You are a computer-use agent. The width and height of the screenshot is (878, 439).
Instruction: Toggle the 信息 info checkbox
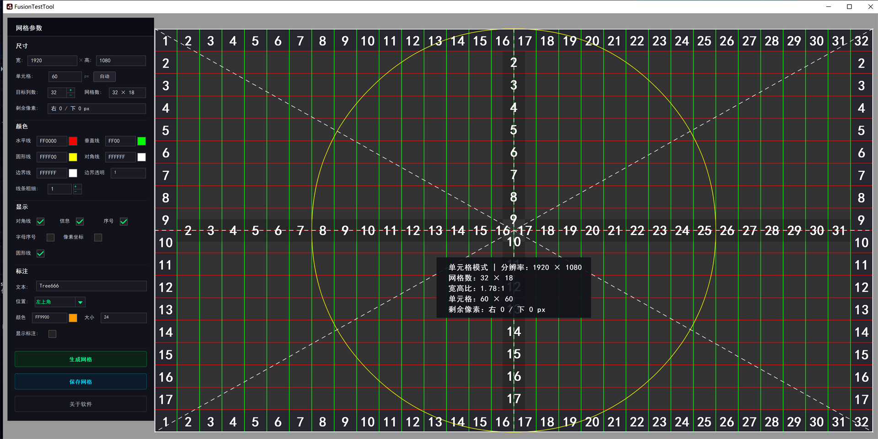point(80,222)
